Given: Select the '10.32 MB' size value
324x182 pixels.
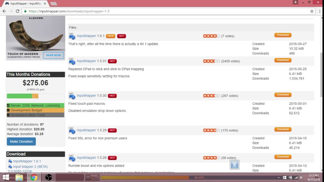Looking at the screenshot, I should point(296,49).
